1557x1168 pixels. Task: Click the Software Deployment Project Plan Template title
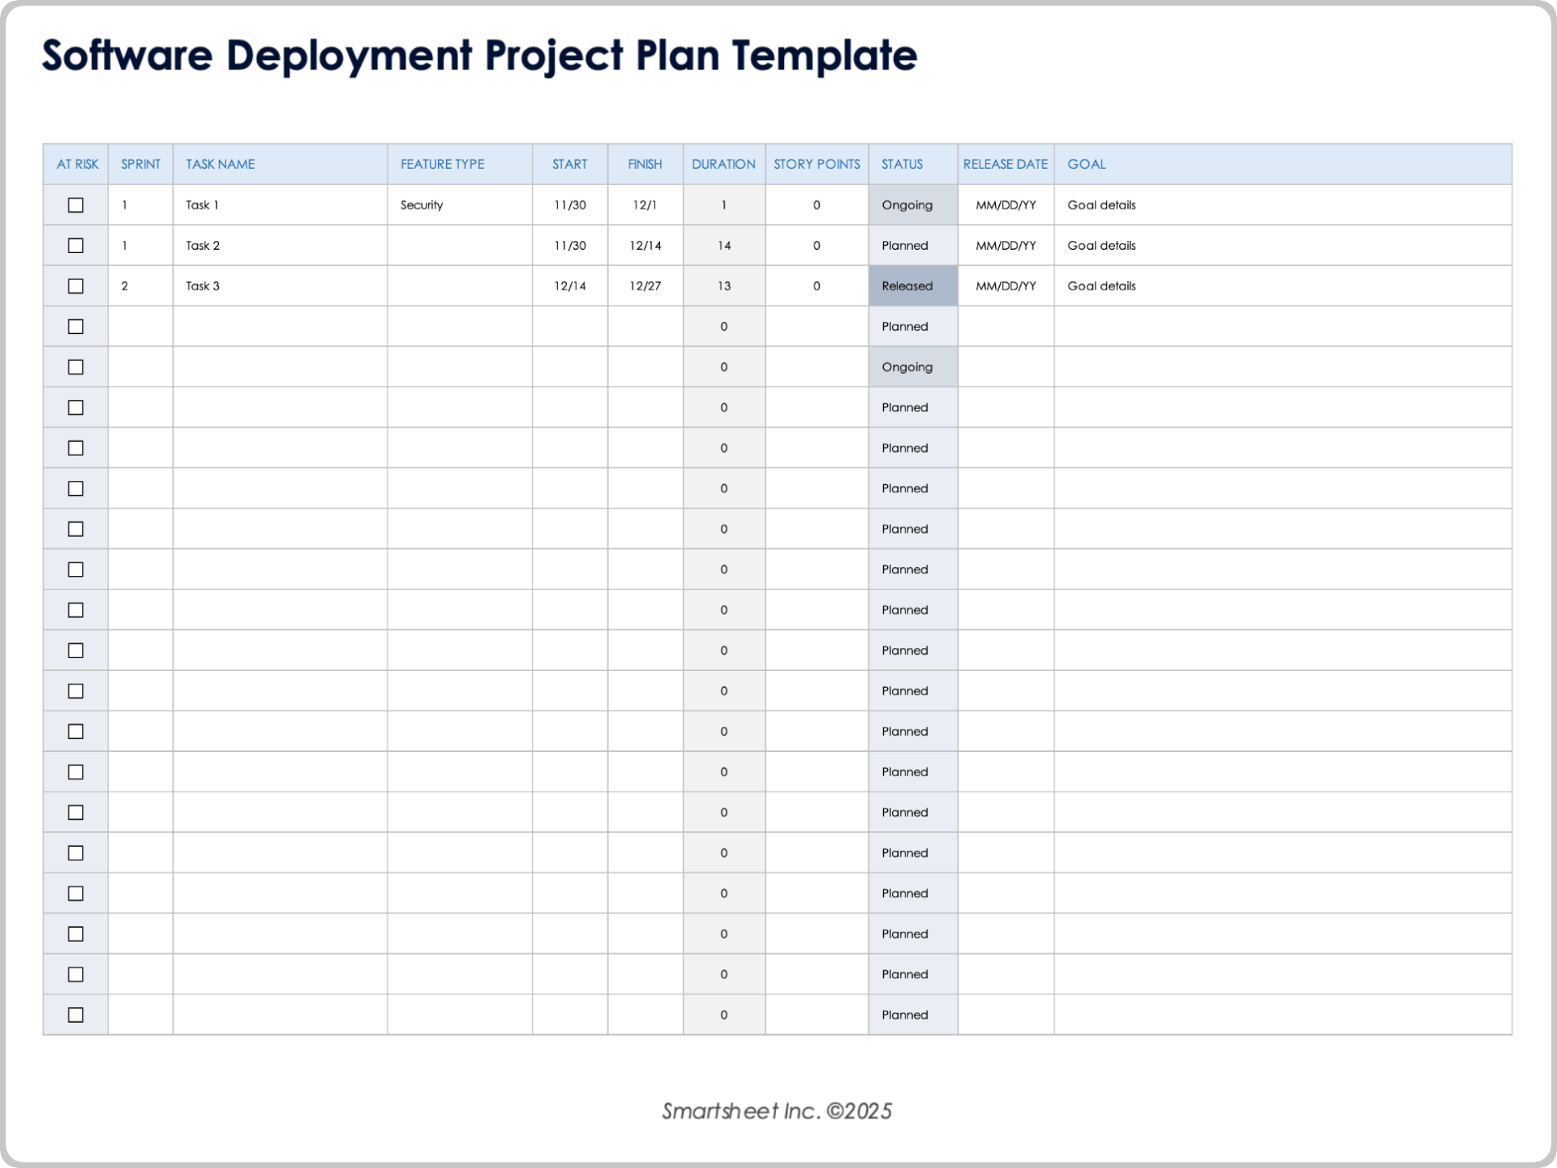(478, 54)
